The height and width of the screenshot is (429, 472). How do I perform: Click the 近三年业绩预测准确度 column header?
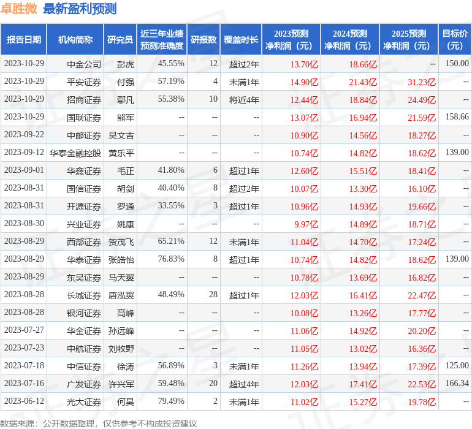pos(162,40)
